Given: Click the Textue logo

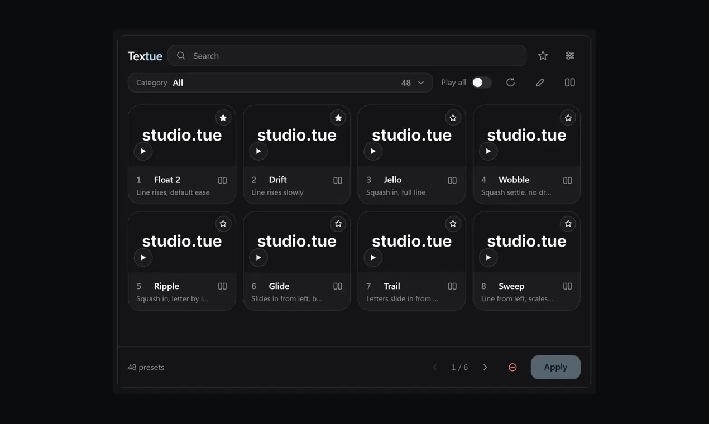Looking at the screenshot, I should tap(145, 56).
